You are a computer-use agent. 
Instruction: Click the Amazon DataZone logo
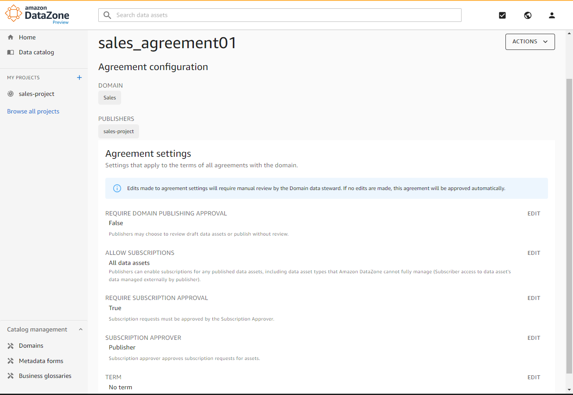pyautogui.click(x=37, y=14)
